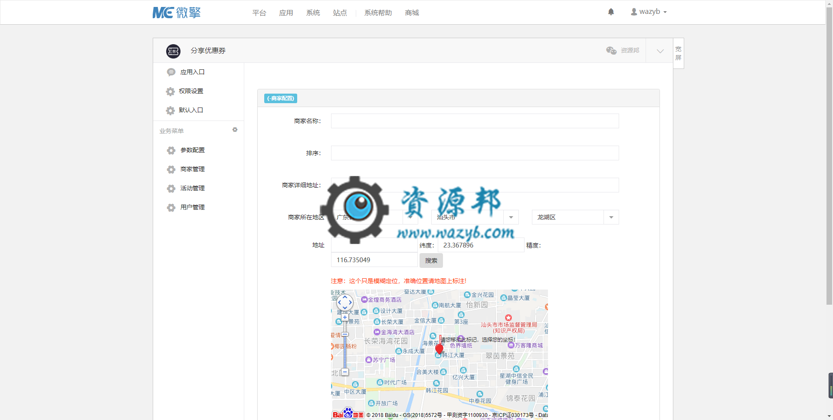
Task: Focus the 商家详细地址 input field
Action: pos(475,185)
